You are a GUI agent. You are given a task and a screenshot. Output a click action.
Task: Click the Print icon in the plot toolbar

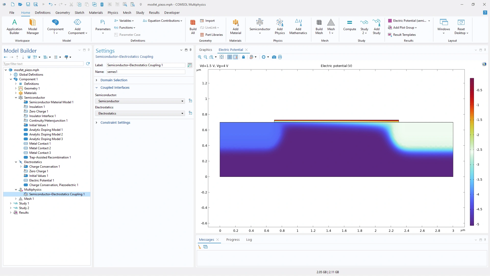click(x=280, y=57)
